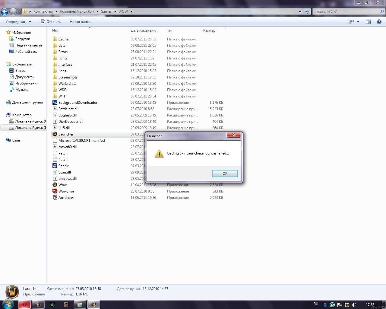The width and height of the screenshot is (386, 309).
Task: Open Загрузки in navigation pane
Action: 23,39
